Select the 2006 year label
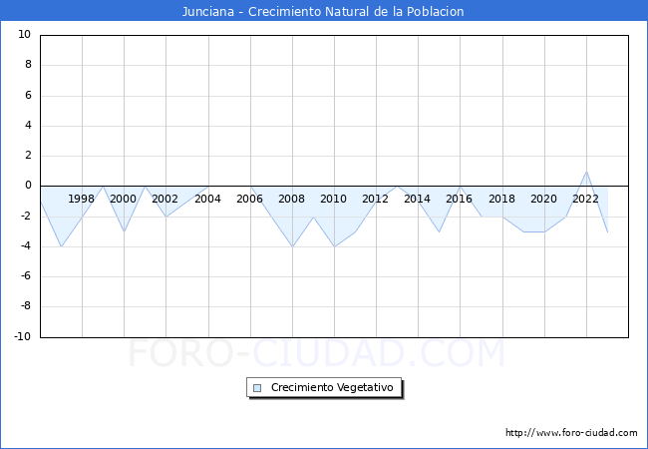The height and width of the screenshot is (449, 648). [x=249, y=199]
